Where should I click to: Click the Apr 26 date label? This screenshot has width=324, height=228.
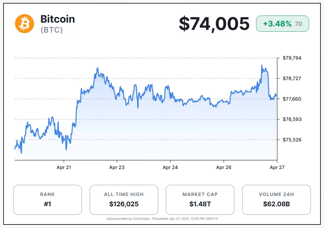tap(224, 168)
